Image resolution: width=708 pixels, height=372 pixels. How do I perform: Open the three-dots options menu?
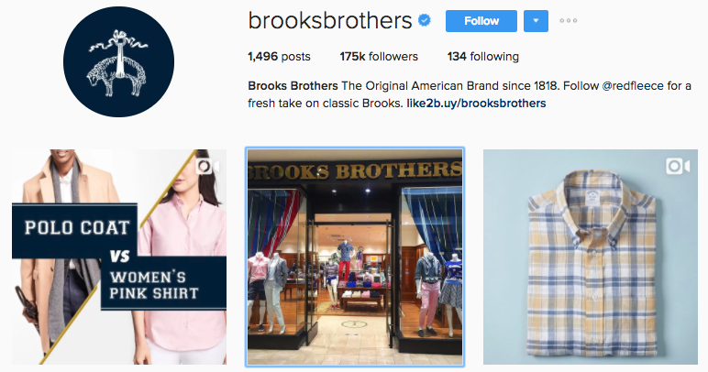pyautogui.click(x=568, y=21)
